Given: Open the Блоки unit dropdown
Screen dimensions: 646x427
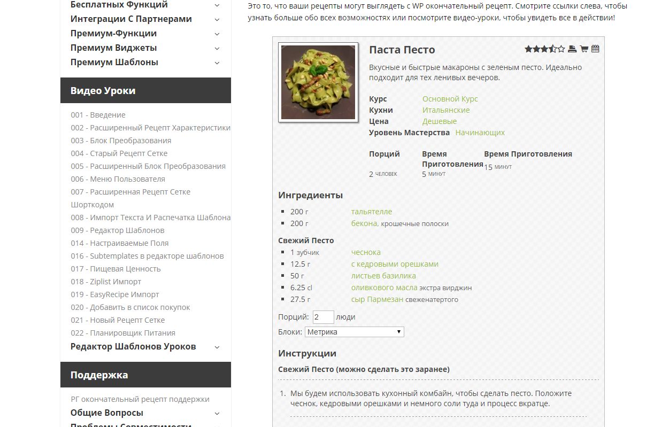Looking at the screenshot, I should point(354,332).
